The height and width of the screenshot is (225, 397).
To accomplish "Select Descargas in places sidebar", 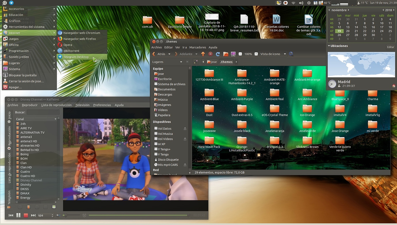I will pos(165,94).
